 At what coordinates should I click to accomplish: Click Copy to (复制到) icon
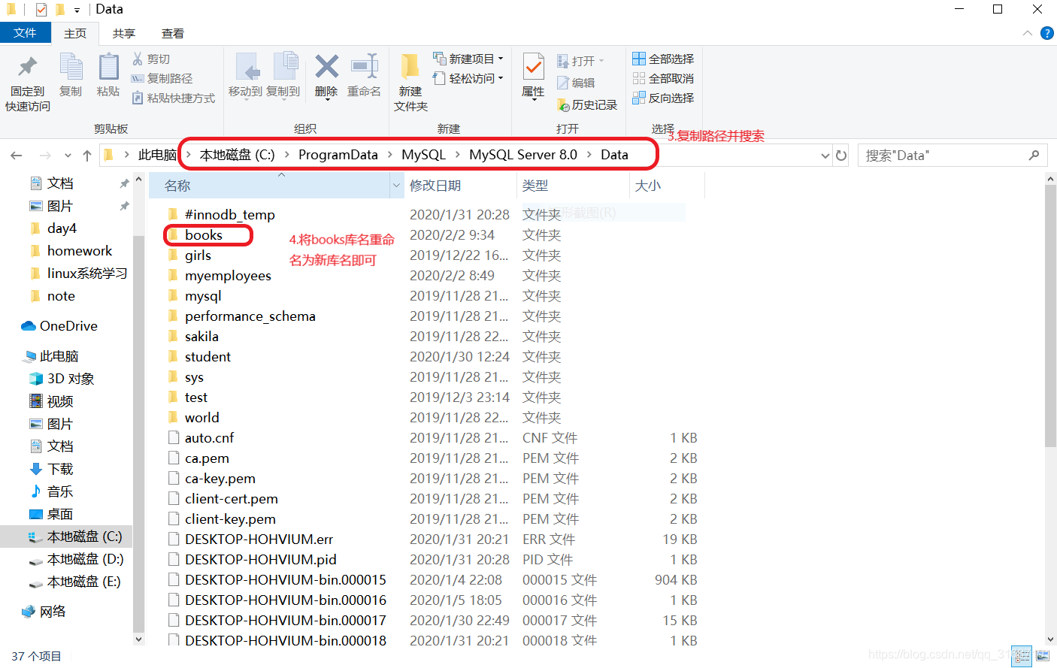click(x=284, y=68)
